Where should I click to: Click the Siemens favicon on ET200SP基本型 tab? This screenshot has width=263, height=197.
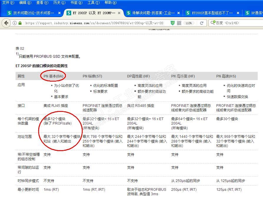click(188, 13)
